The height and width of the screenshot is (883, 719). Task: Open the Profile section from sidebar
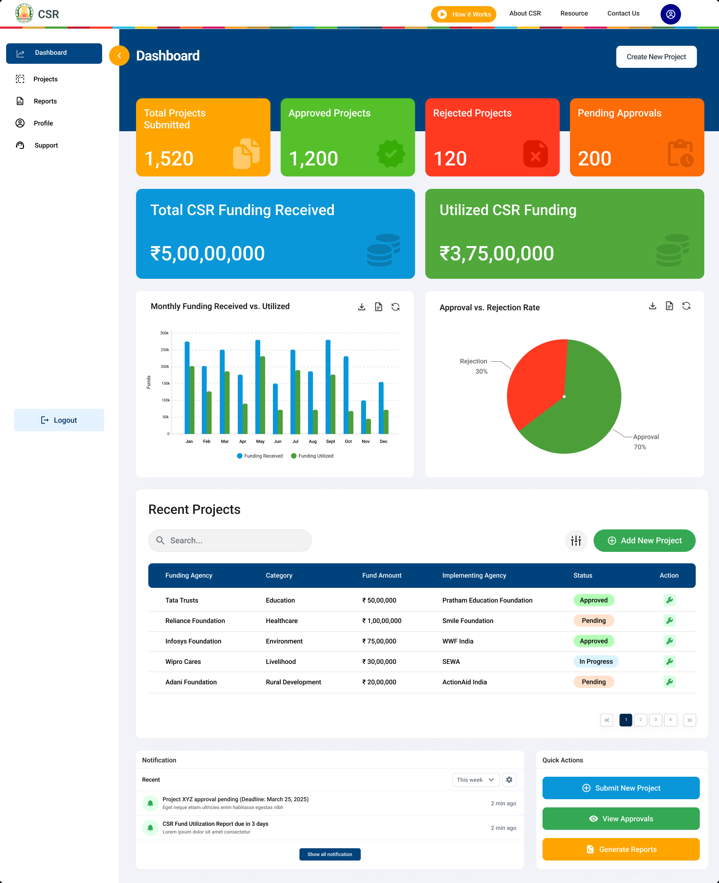[43, 123]
